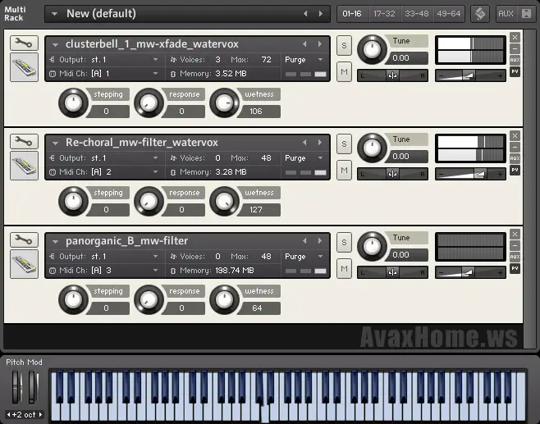Open the multi menu arrow beside New (default)

(54, 14)
